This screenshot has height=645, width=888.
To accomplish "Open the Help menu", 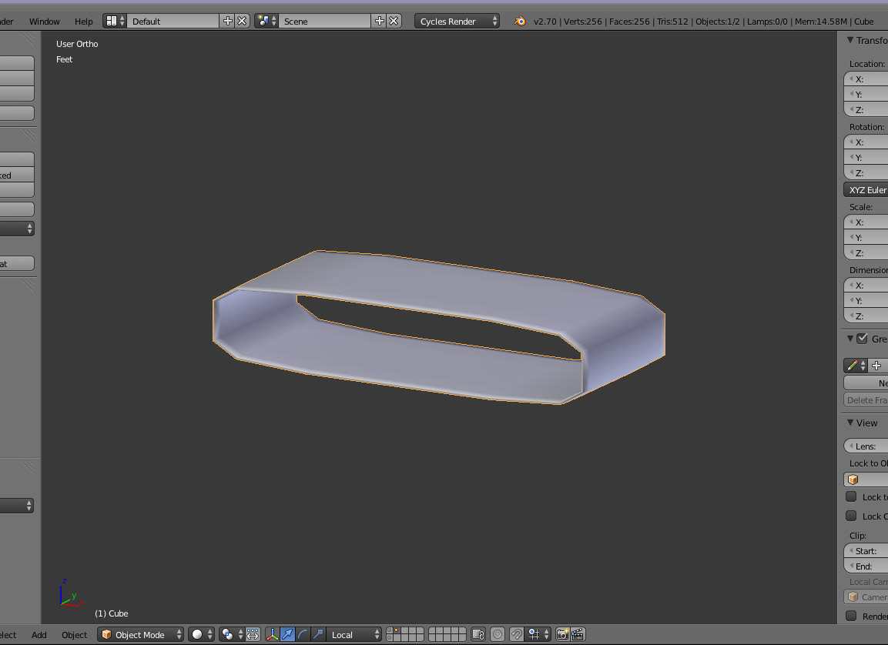I will [x=83, y=22].
